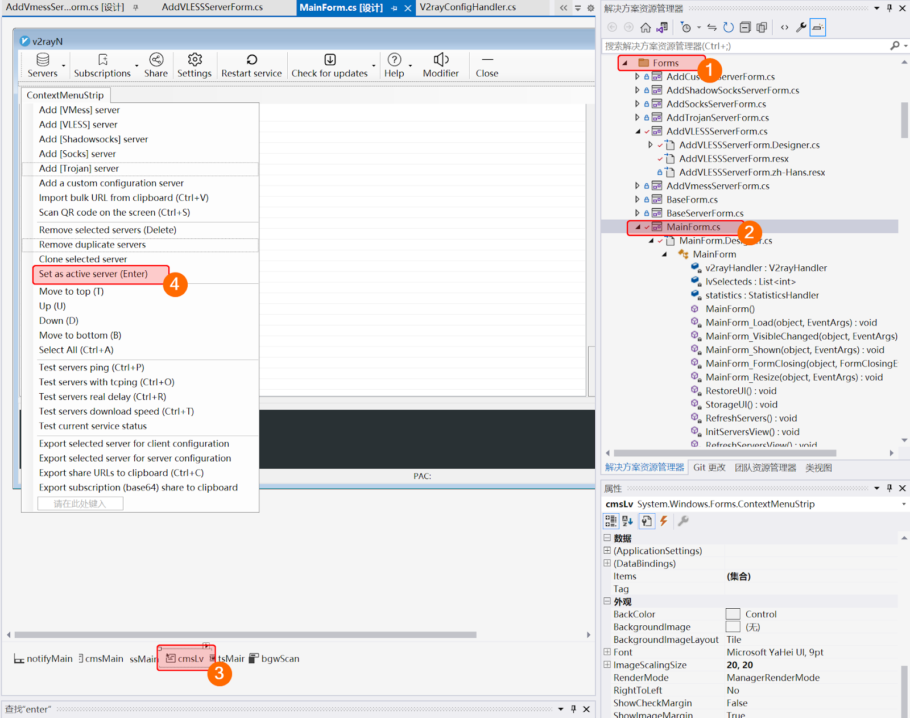Screen dimensions: 910x718
Task: Collapse the Forms folder in solution tree
Action: pos(625,63)
